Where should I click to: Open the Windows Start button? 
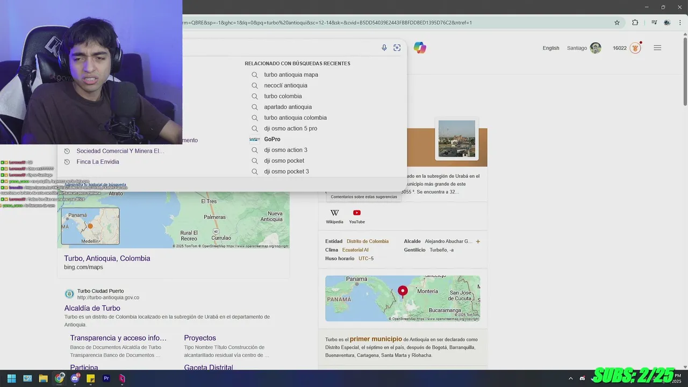point(11,378)
